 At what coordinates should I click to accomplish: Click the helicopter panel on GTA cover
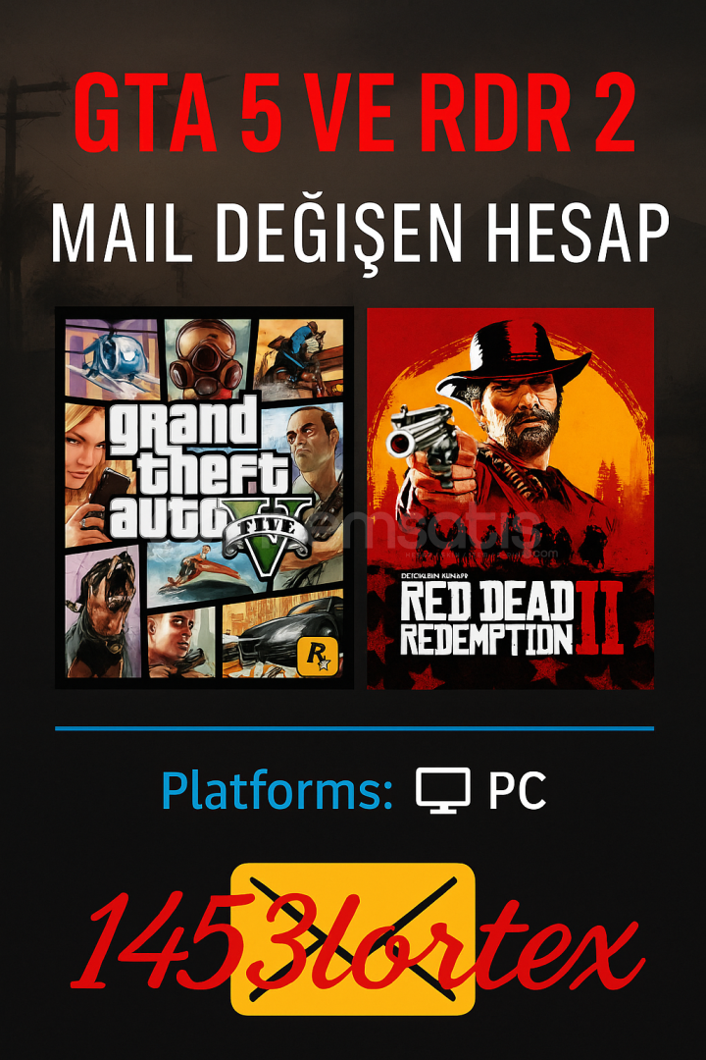[x=113, y=359]
